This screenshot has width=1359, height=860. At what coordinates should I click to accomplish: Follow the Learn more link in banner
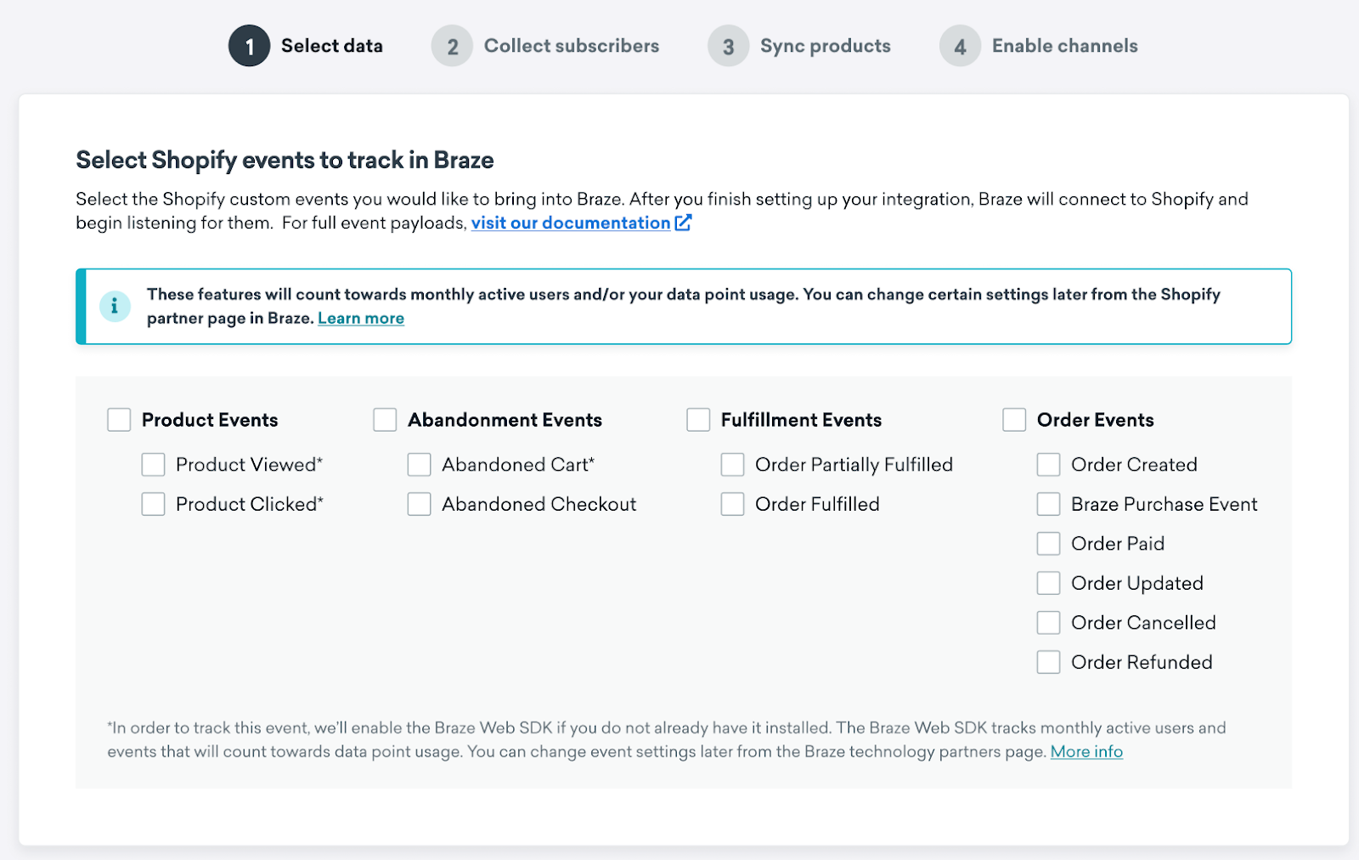[361, 318]
